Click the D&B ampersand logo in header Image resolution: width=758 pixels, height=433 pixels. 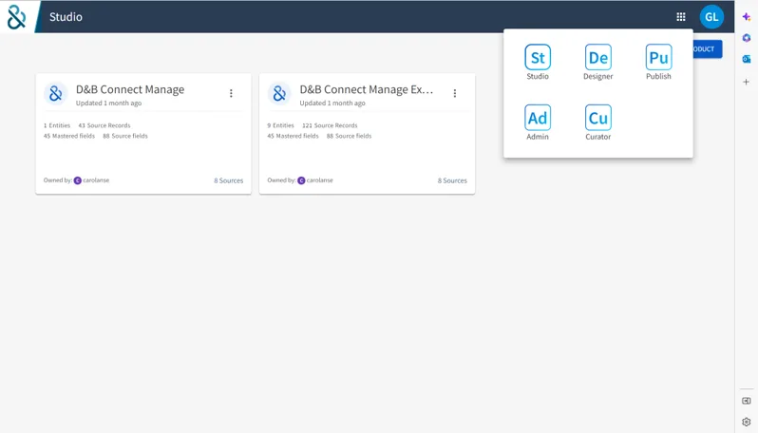[17, 17]
